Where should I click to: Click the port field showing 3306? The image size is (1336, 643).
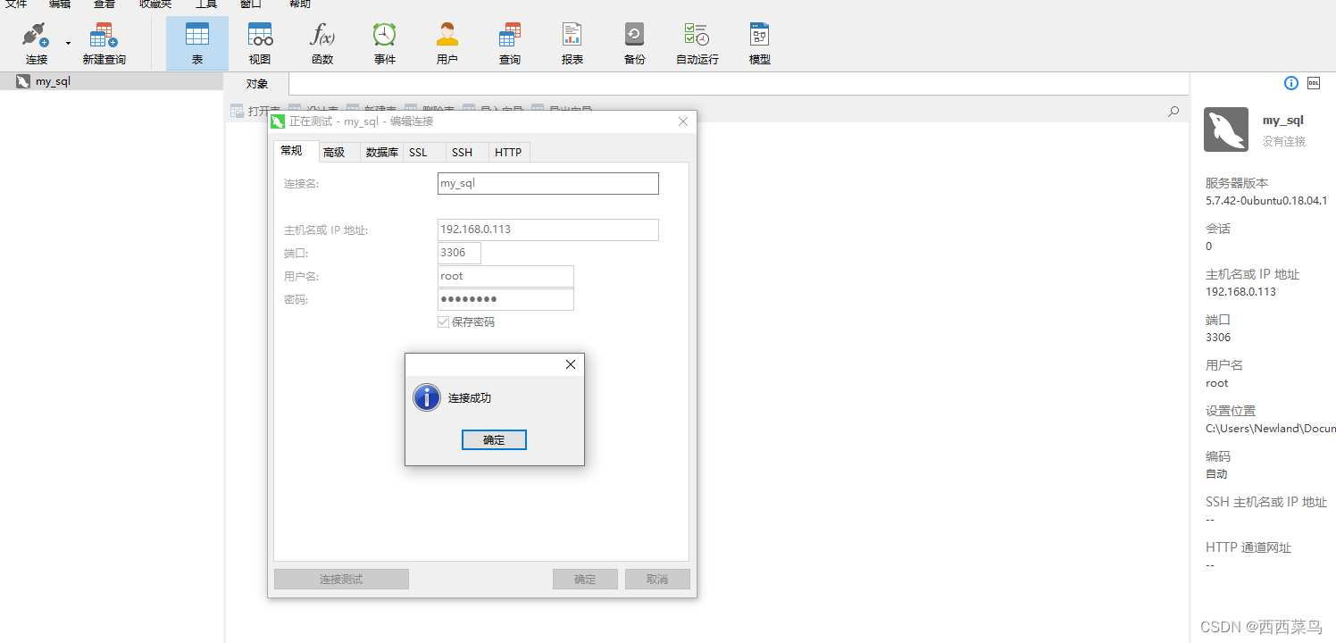[459, 253]
